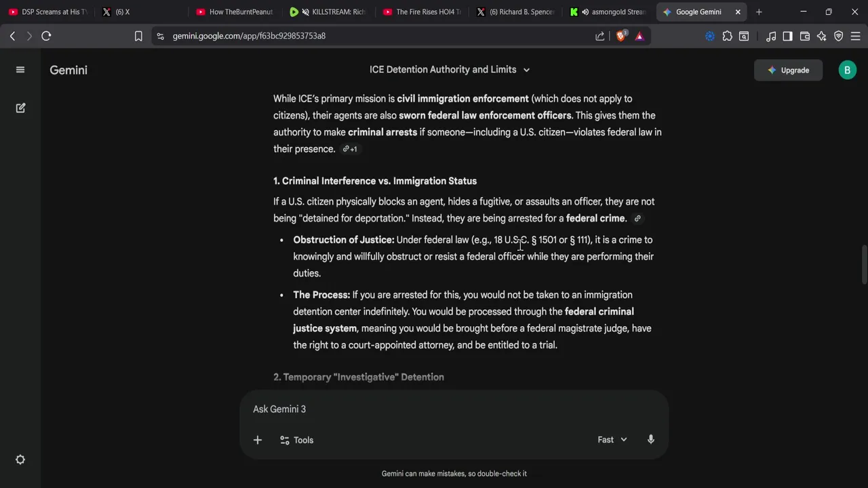This screenshot has height=488, width=868.
Task: Click the Brave Shields lion icon
Action: coord(620,36)
